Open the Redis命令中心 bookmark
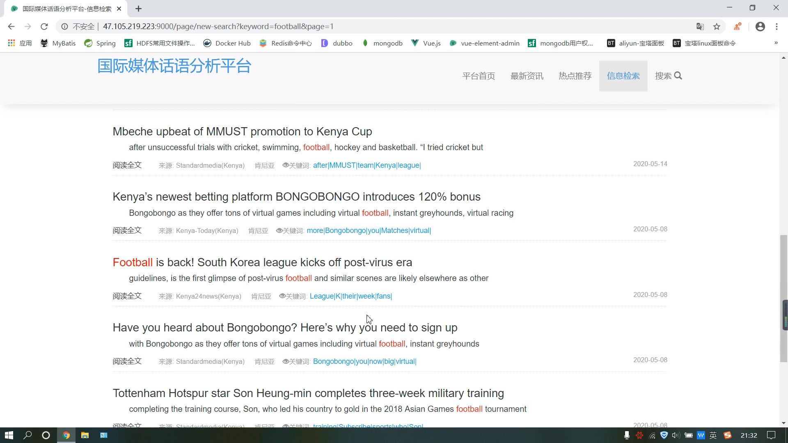The width and height of the screenshot is (788, 443). coord(286,43)
